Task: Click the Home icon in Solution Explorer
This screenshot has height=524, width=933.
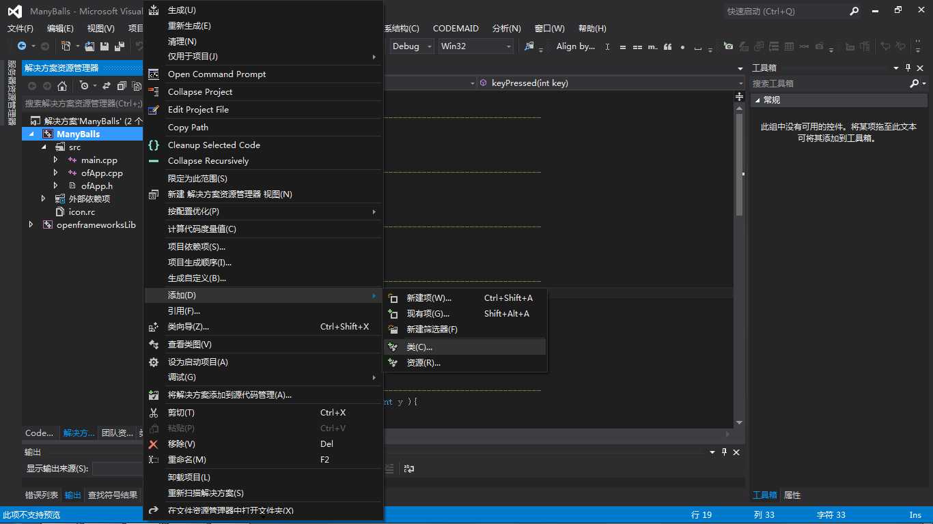Action: 62,86
